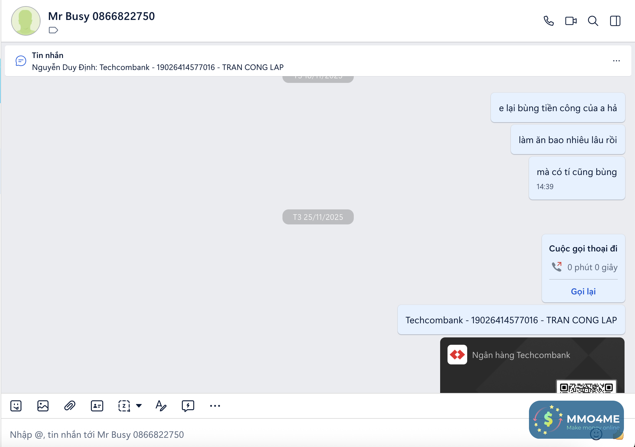635x447 pixels.
Task: Click the tag label icon under the name
Action: [x=53, y=30]
